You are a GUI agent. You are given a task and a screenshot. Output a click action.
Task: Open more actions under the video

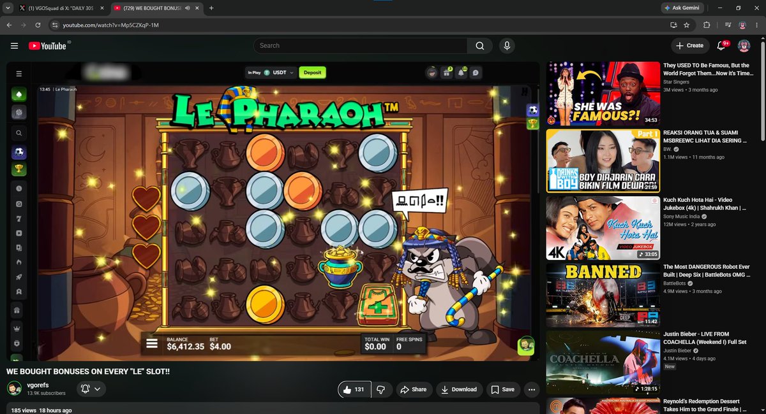(x=531, y=389)
